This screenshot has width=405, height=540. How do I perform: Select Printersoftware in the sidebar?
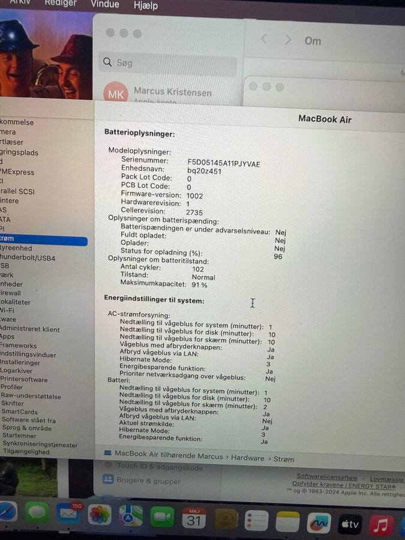(x=24, y=379)
